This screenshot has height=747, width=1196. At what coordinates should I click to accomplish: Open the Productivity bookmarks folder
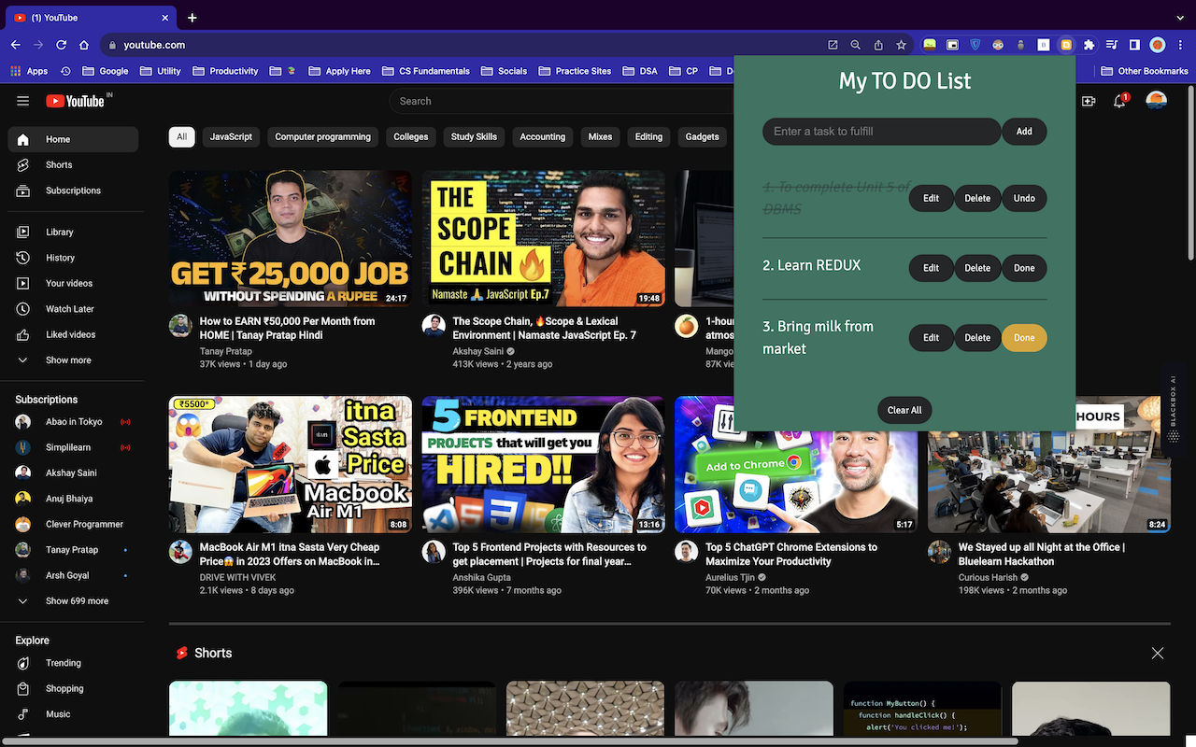pyautogui.click(x=225, y=71)
